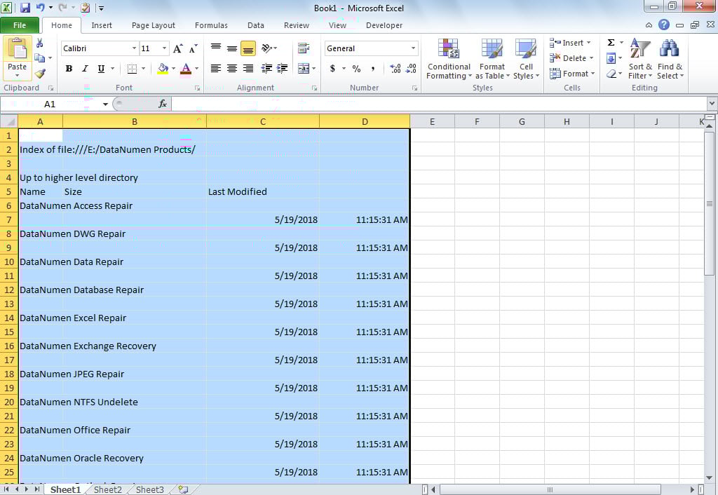This screenshot has width=718, height=495.
Task: Toggle Italic formatting
Action: pos(85,69)
